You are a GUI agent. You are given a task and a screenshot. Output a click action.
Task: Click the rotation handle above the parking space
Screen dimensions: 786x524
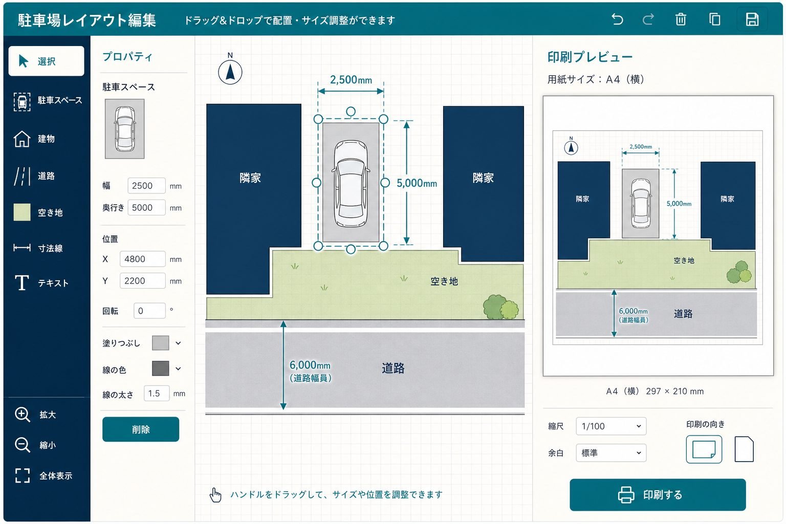351,111
